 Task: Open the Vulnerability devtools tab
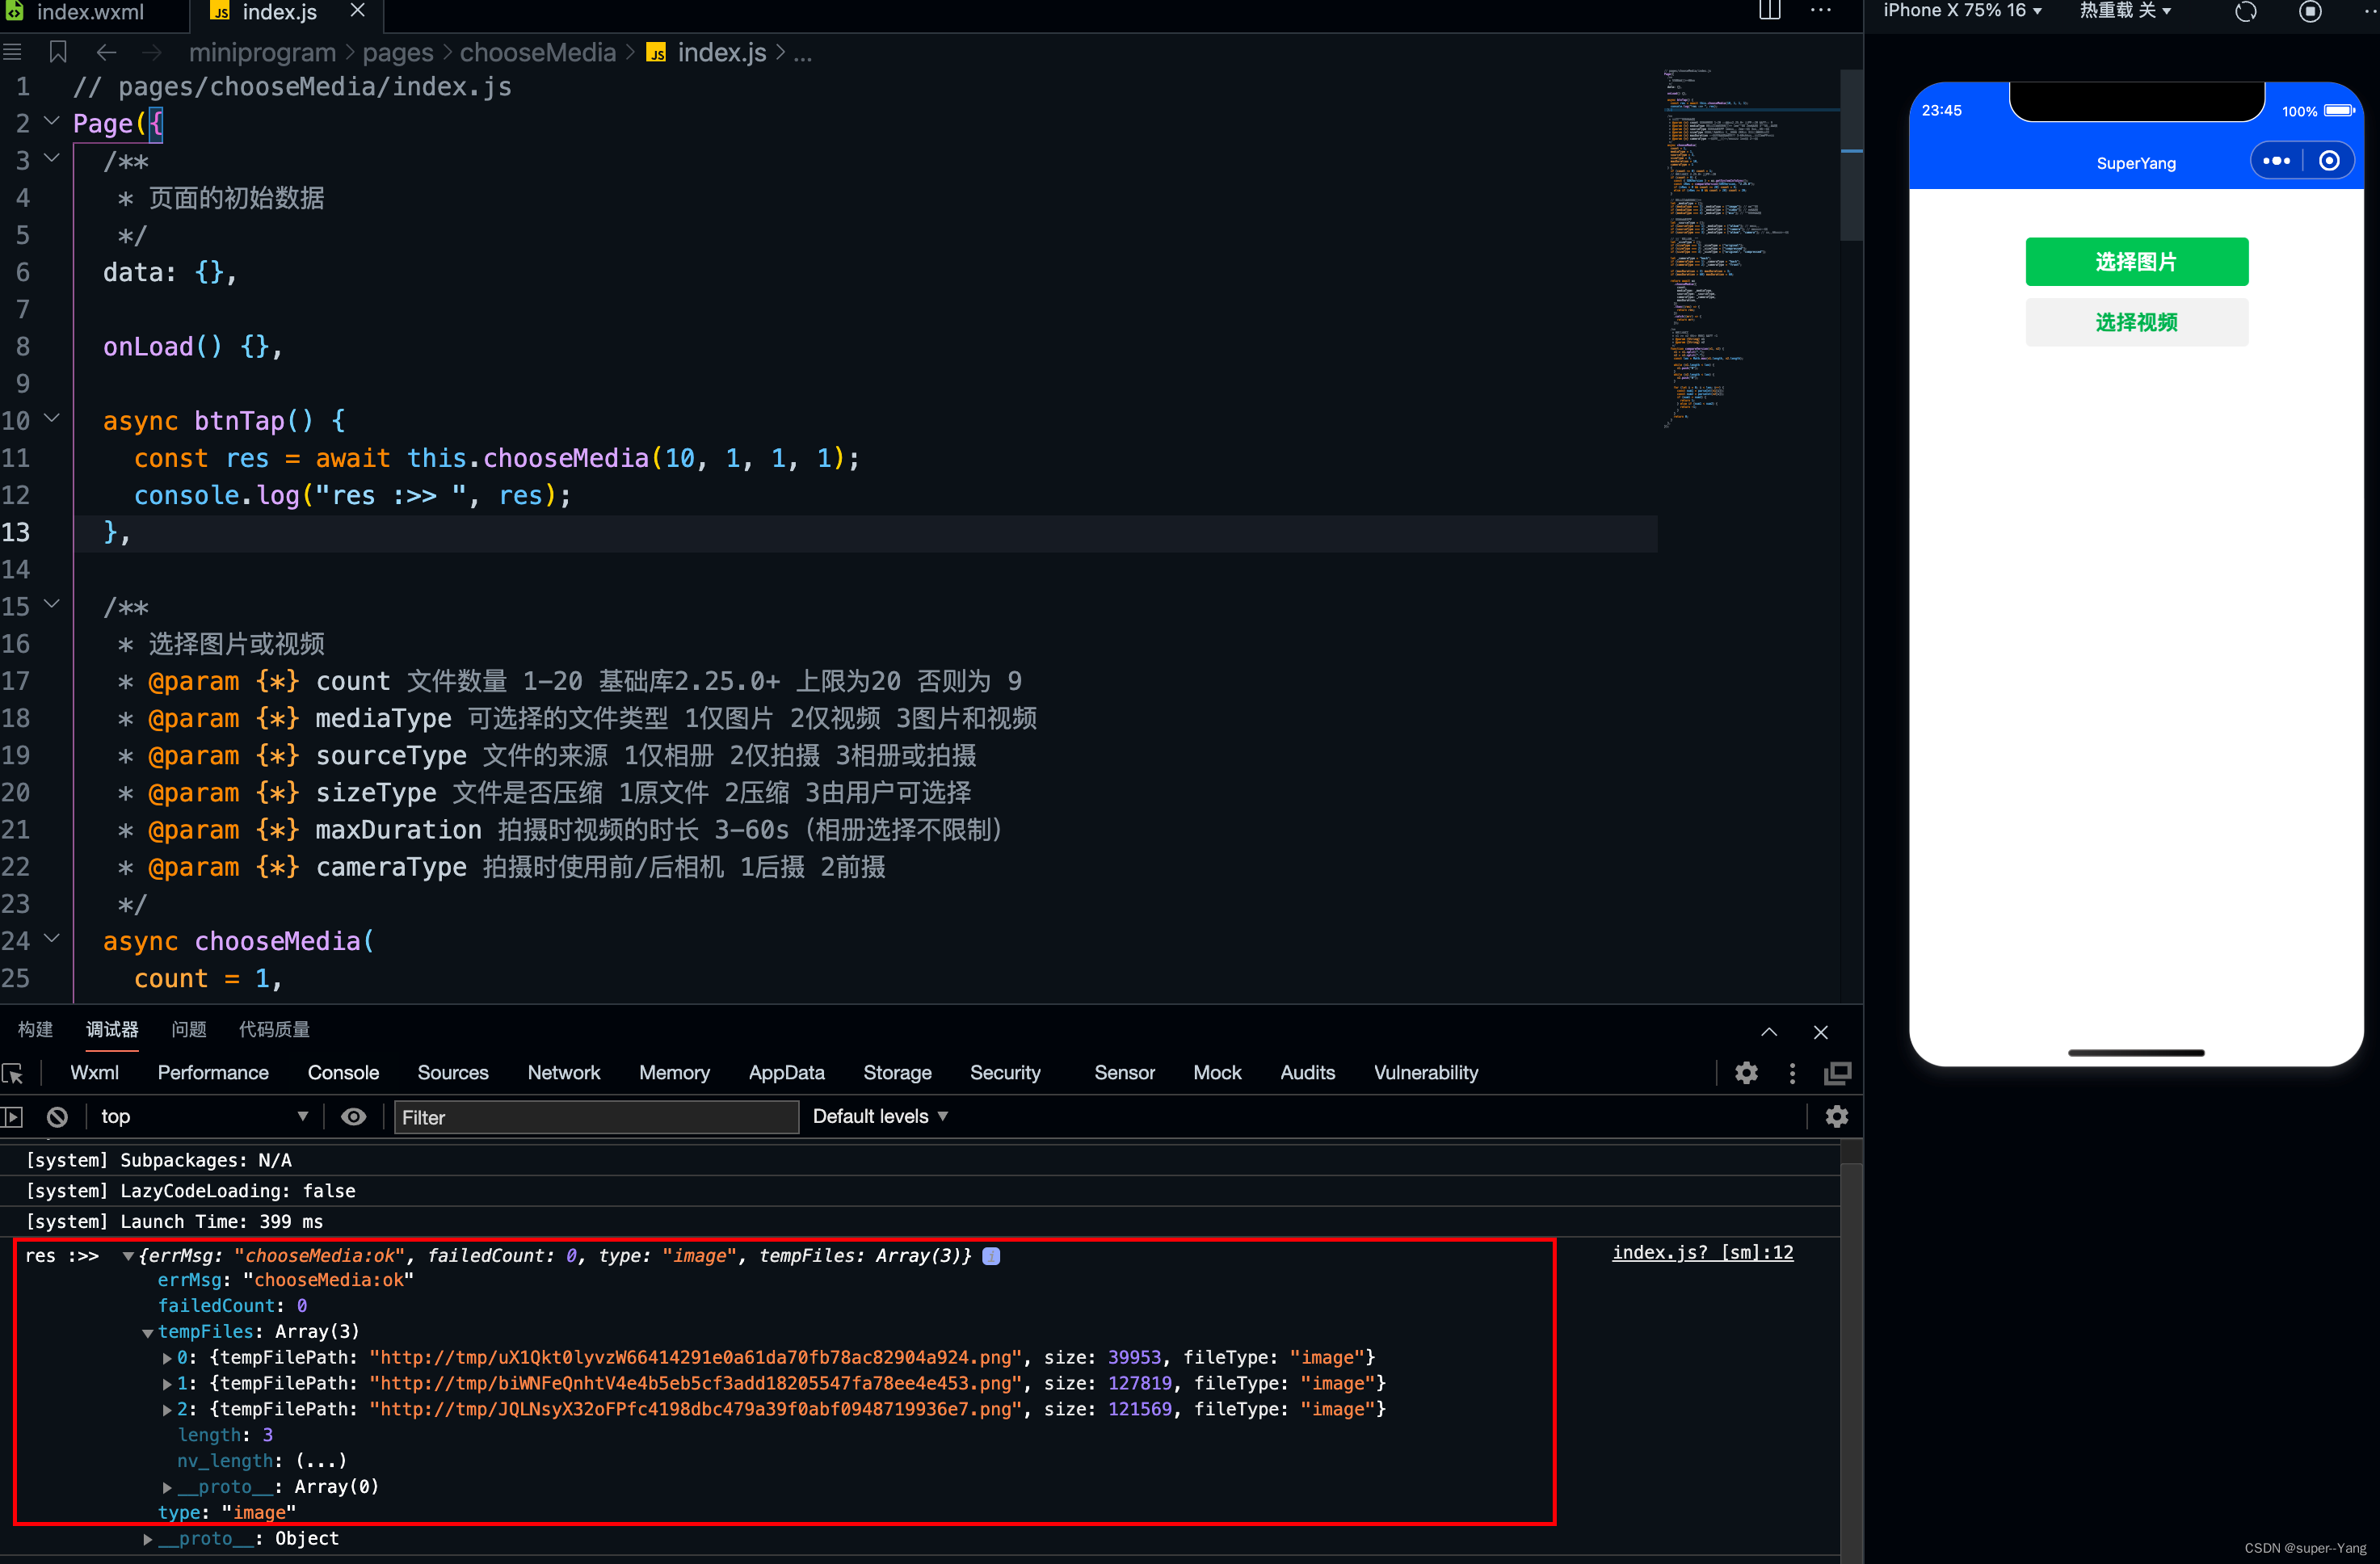(1426, 1073)
